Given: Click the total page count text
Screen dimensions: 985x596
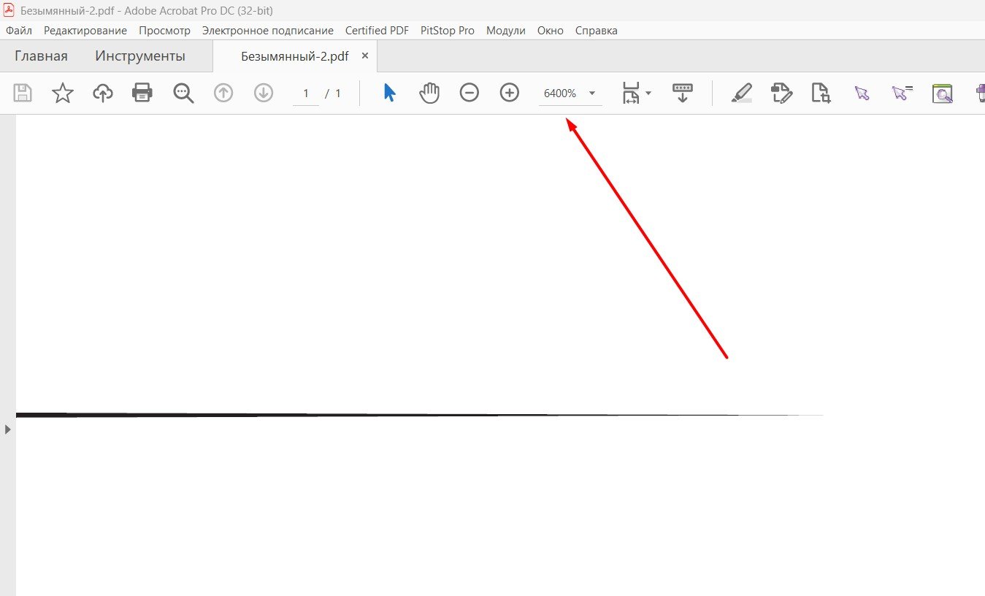Looking at the screenshot, I should click(x=338, y=93).
